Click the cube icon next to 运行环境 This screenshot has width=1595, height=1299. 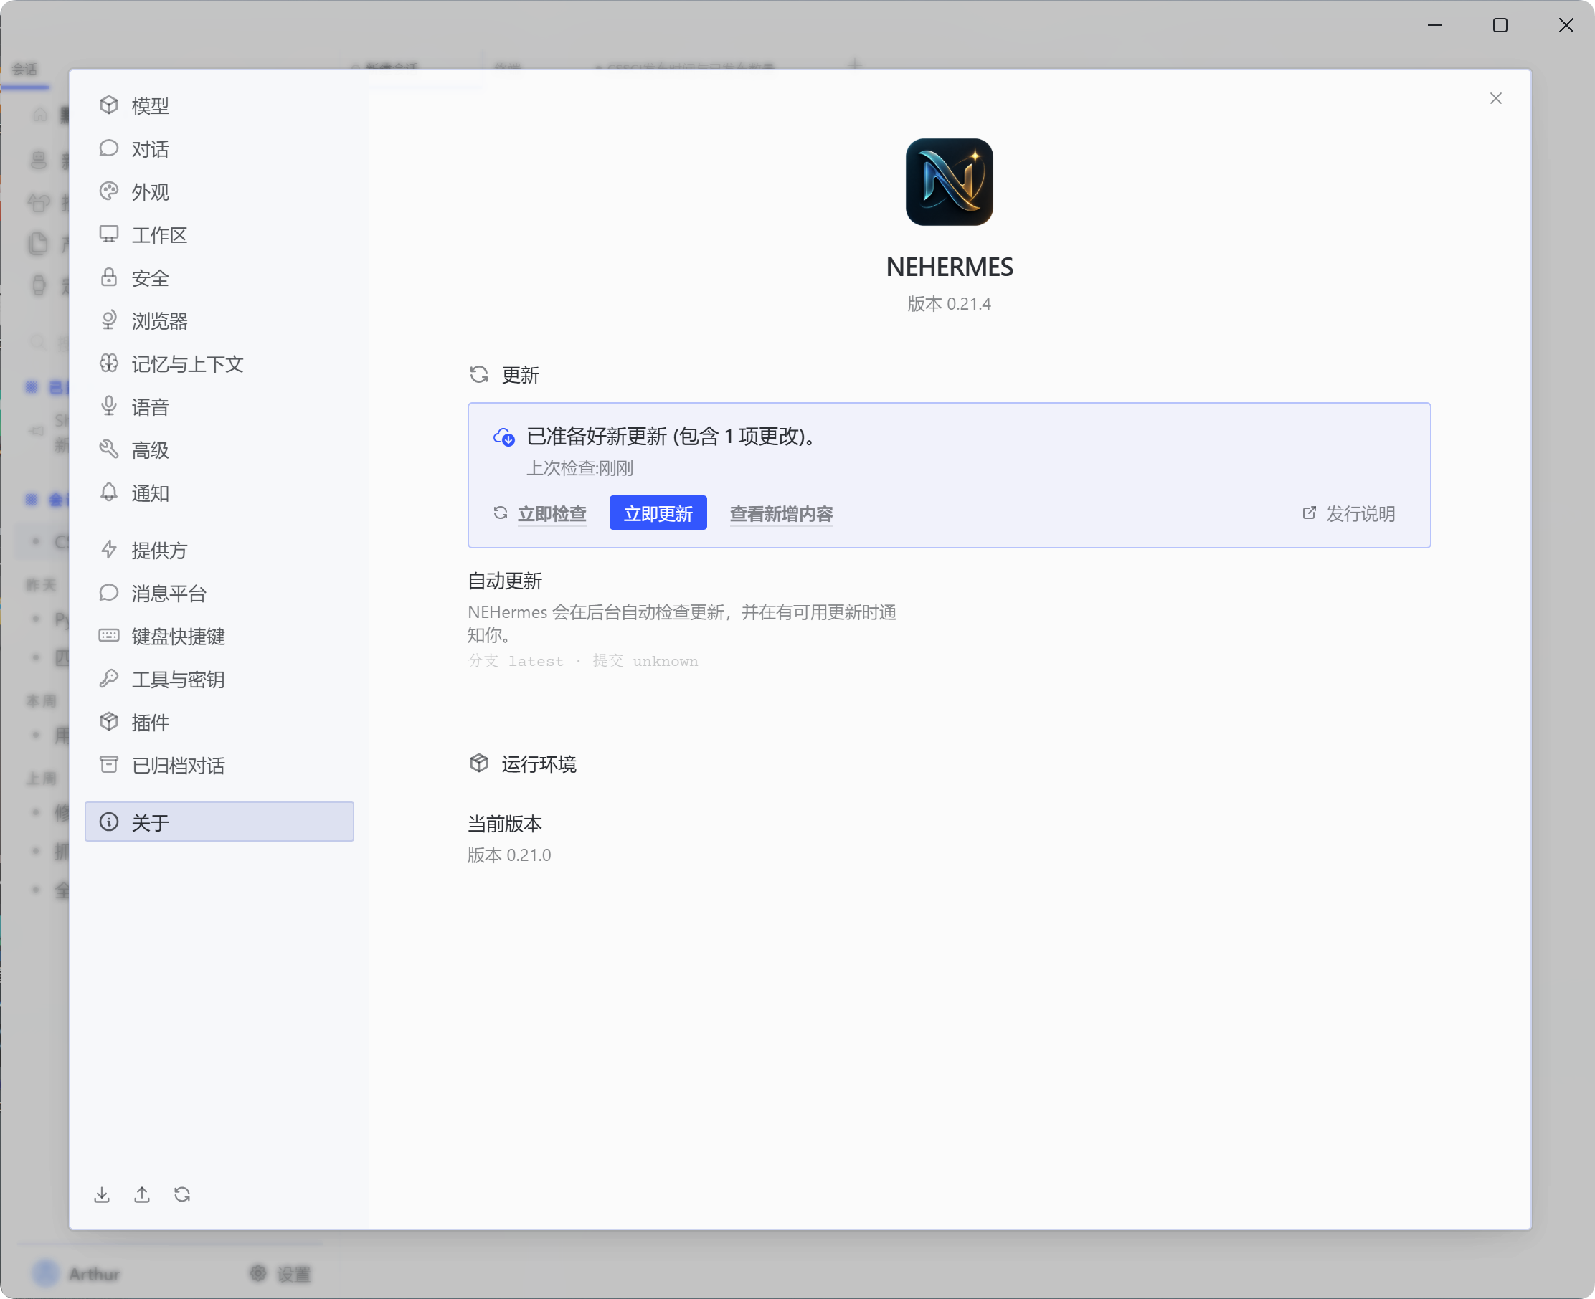pyautogui.click(x=479, y=763)
